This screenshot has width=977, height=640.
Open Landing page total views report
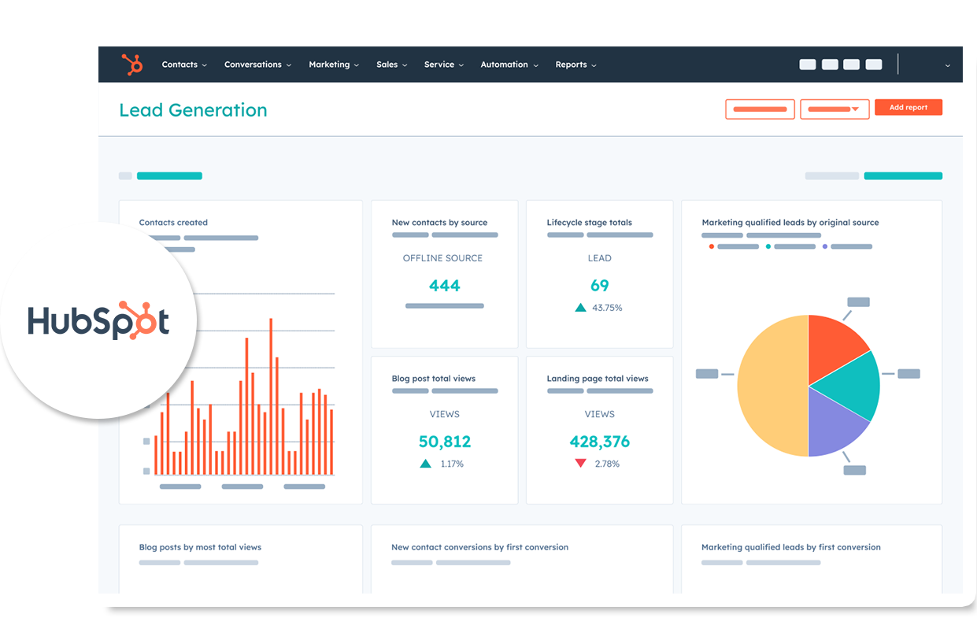(598, 379)
